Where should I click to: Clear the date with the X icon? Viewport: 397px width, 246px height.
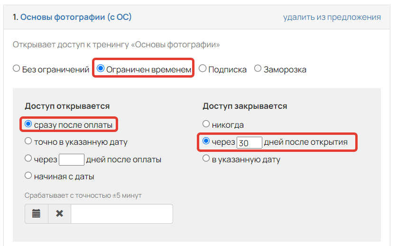(59, 214)
